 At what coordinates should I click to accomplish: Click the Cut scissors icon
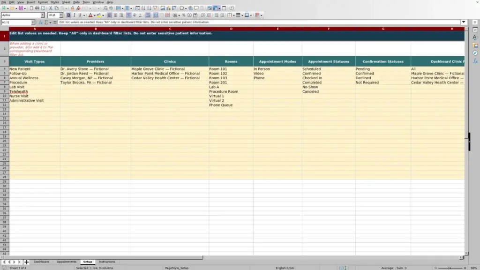[x=51, y=8]
